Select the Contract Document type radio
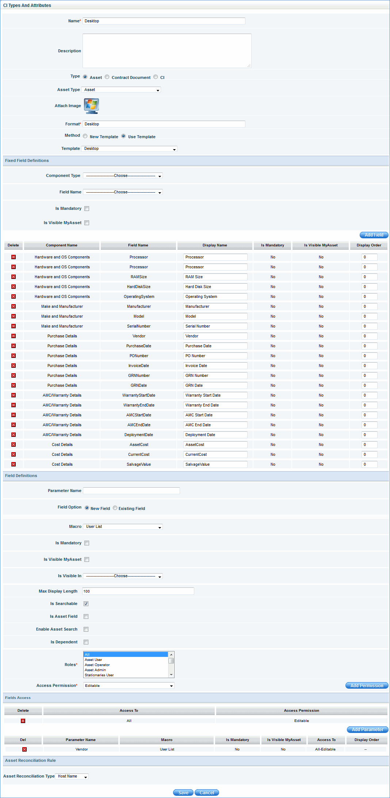Image resolution: width=390 pixels, height=798 pixels. click(x=107, y=77)
